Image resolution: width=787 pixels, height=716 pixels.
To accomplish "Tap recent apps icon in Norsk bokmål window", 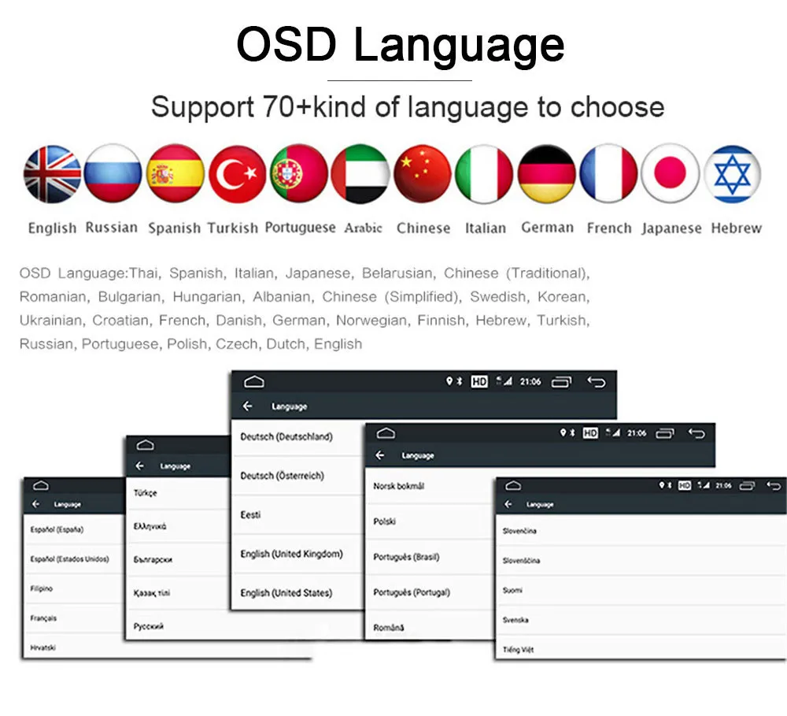I will 665,434.
